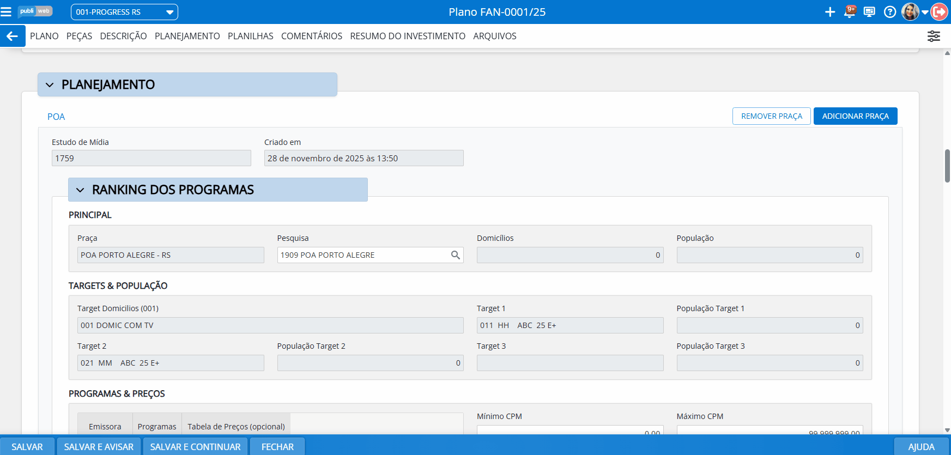This screenshot has width=951, height=455.
Task: Click the back arrow button
Action: [x=13, y=36]
